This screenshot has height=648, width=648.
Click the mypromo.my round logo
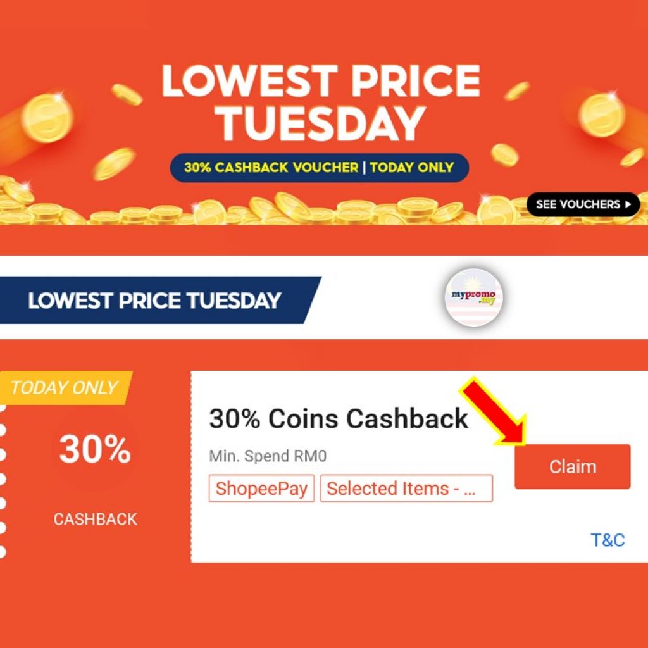click(473, 297)
